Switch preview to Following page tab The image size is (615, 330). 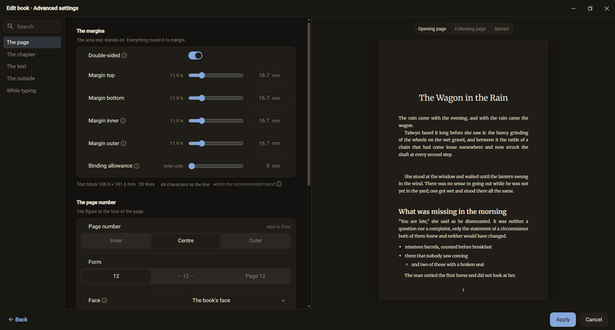point(470,28)
